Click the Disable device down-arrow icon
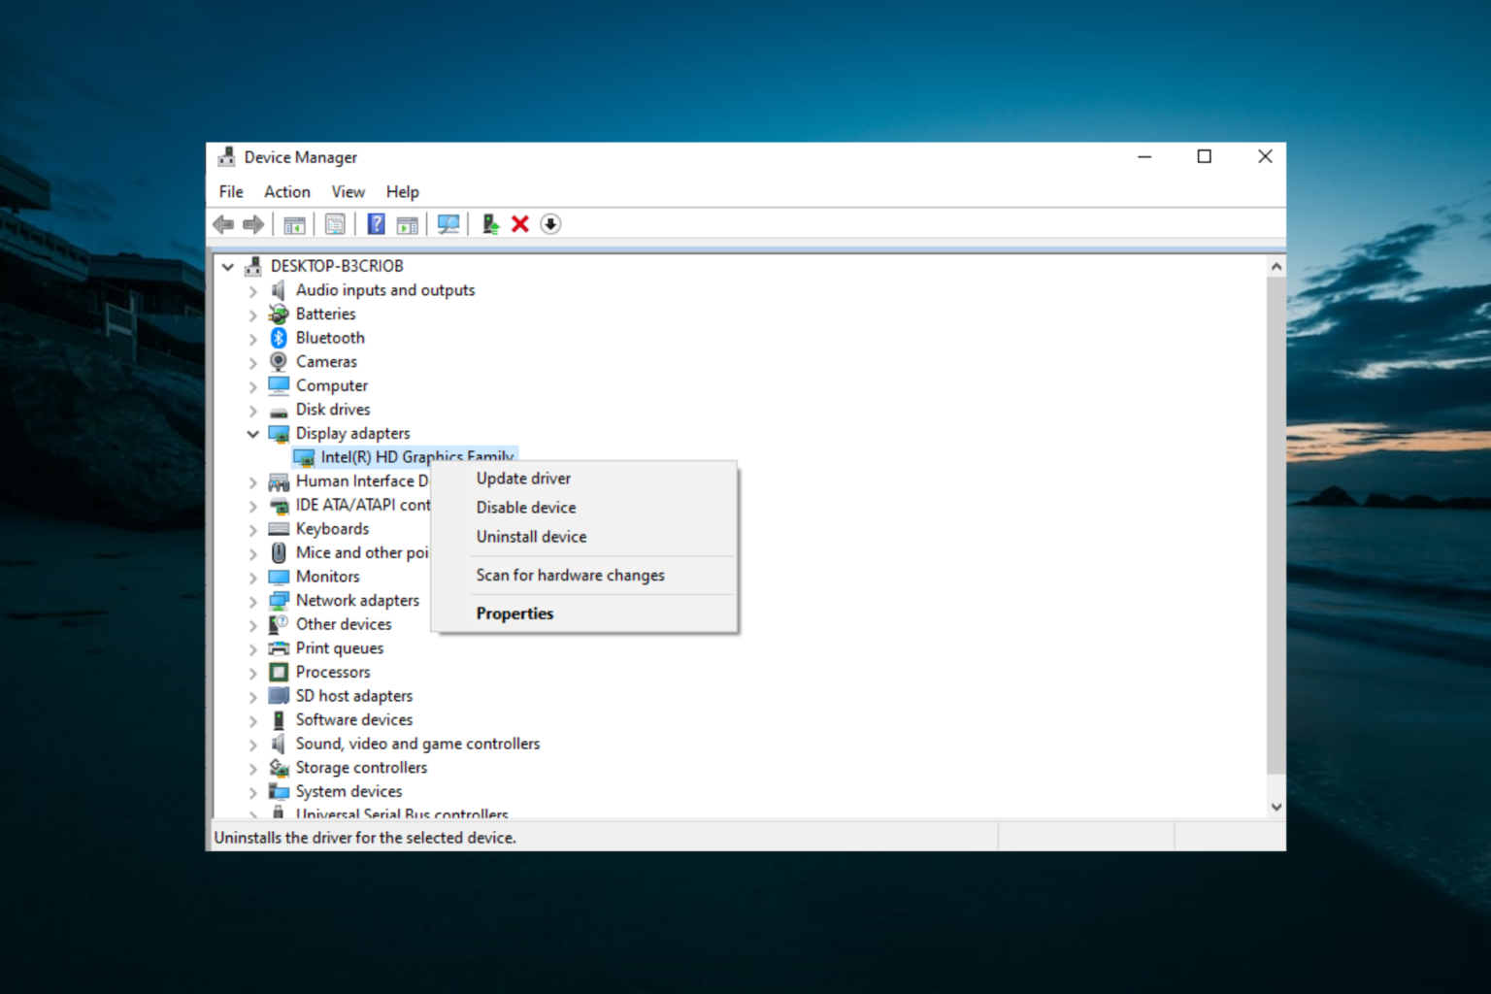This screenshot has height=994, width=1491. pos(550,224)
